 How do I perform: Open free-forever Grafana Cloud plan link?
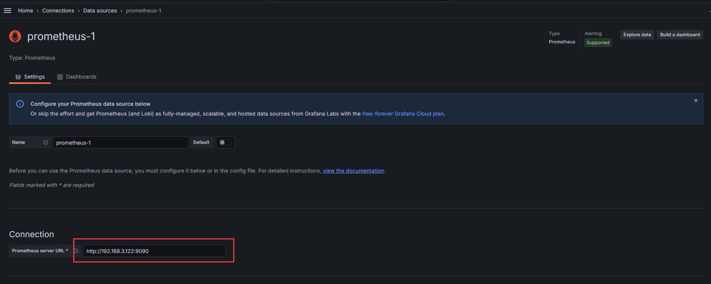tap(403, 114)
